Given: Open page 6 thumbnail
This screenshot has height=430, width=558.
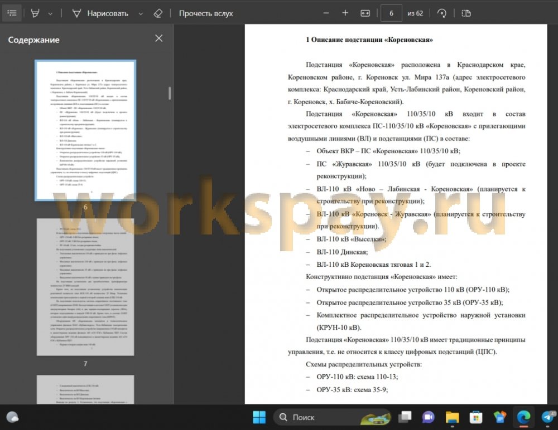Looking at the screenshot, I should pos(85,130).
